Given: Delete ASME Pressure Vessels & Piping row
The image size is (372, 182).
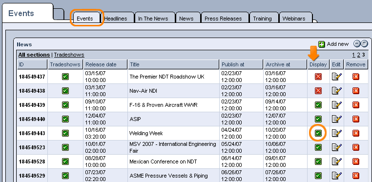Looking at the screenshot, I should [355, 176].
